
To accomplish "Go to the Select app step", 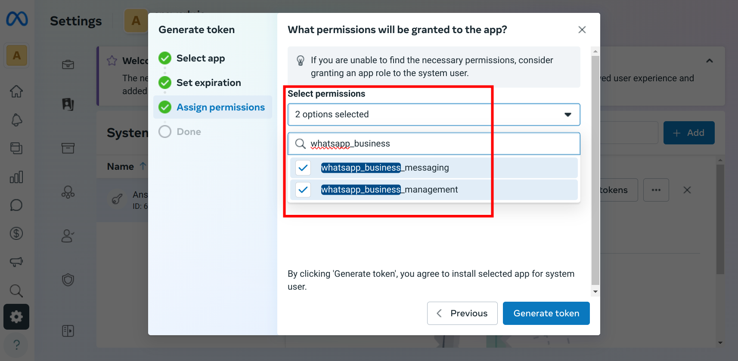I will tap(201, 58).
